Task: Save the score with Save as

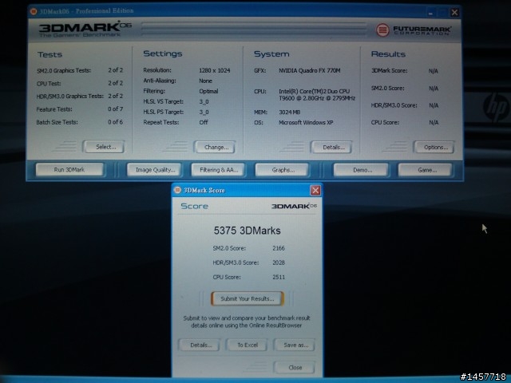Action: pos(295,345)
